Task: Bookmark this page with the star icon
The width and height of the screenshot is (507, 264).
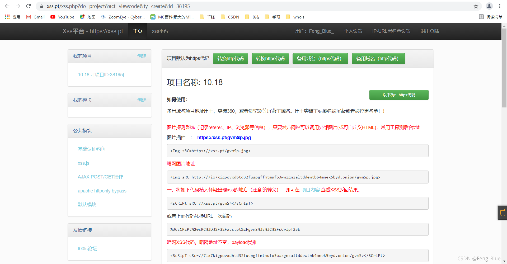Action: pos(476,6)
